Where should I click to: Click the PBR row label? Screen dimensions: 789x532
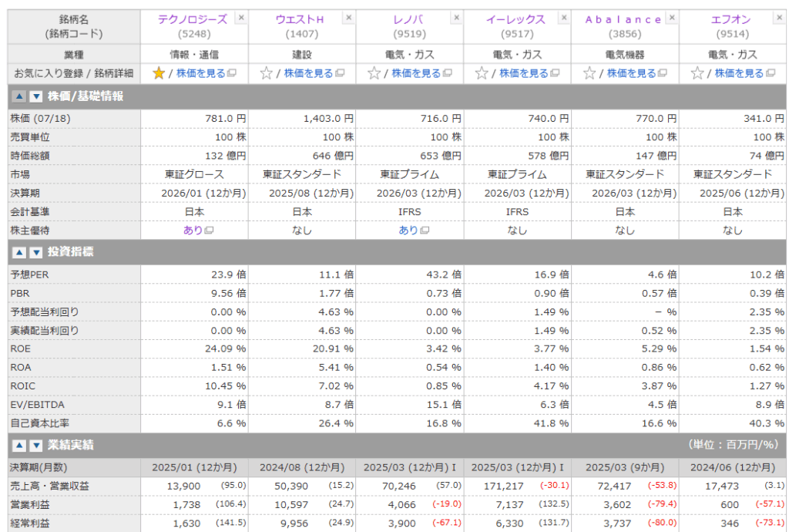[20, 294]
